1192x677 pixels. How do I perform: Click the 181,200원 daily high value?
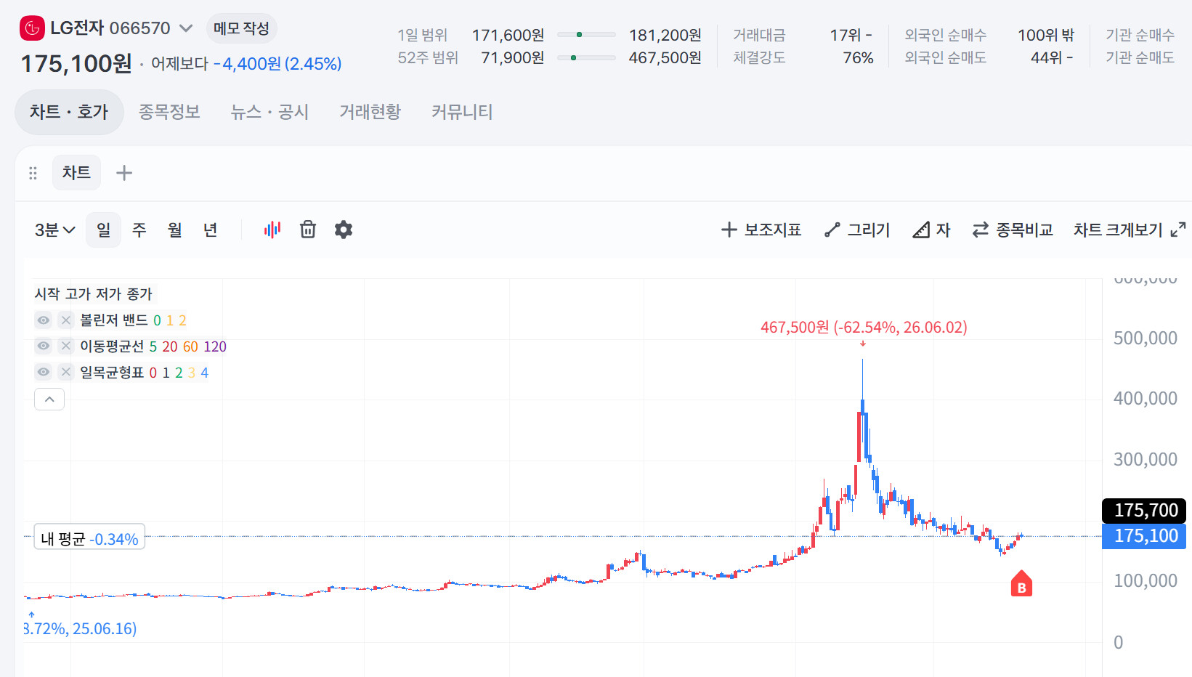[x=665, y=35]
